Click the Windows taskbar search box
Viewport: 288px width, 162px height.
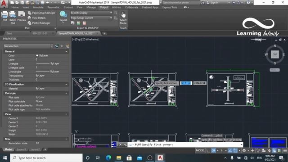pyautogui.click(x=46, y=158)
